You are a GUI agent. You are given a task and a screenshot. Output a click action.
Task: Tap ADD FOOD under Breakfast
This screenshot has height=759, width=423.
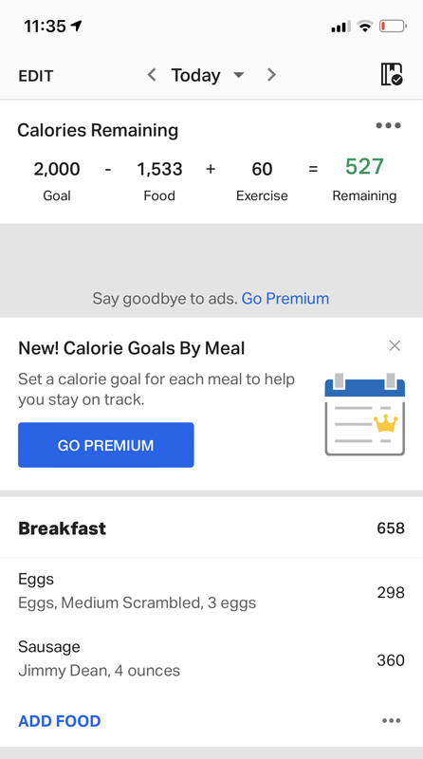pyautogui.click(x=60, y=721)
